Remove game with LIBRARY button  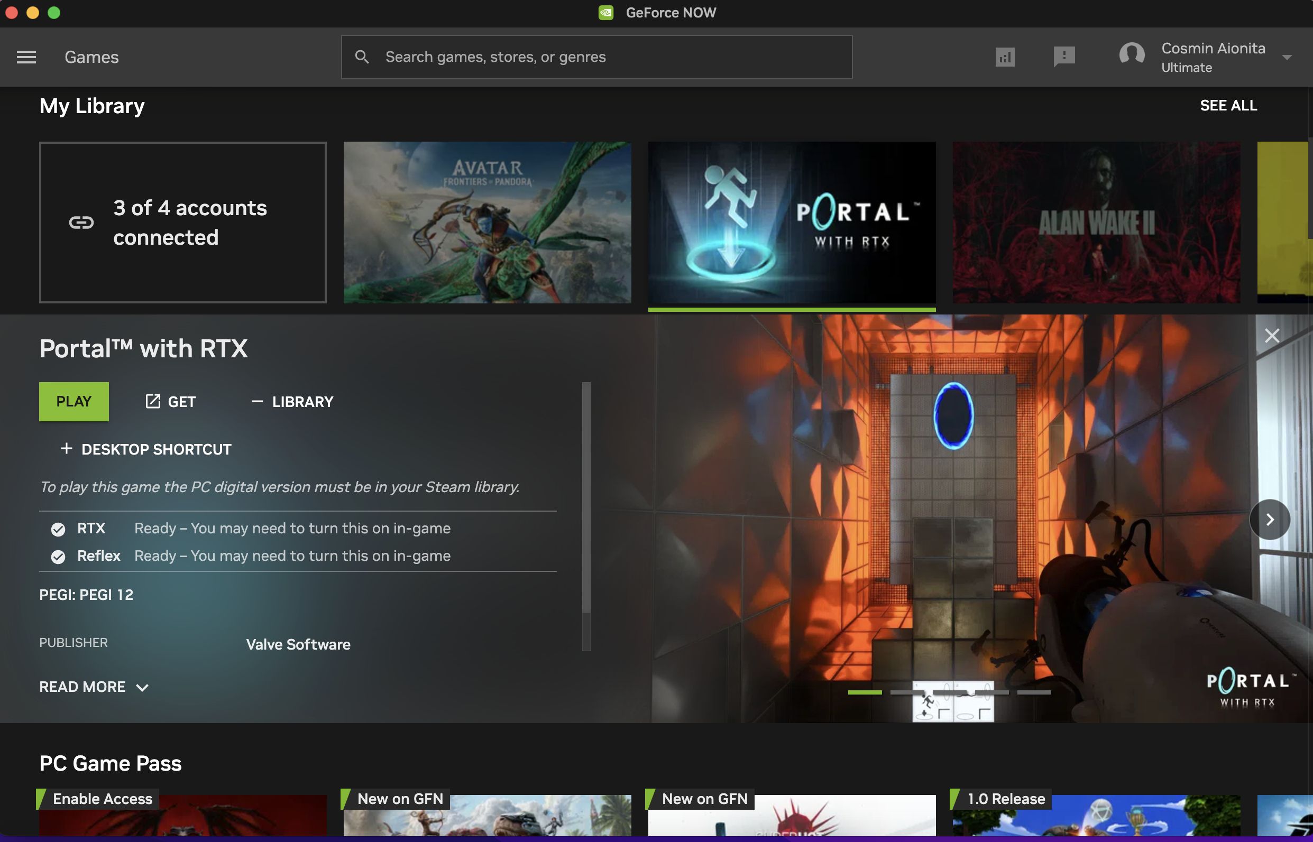point(292,402)
